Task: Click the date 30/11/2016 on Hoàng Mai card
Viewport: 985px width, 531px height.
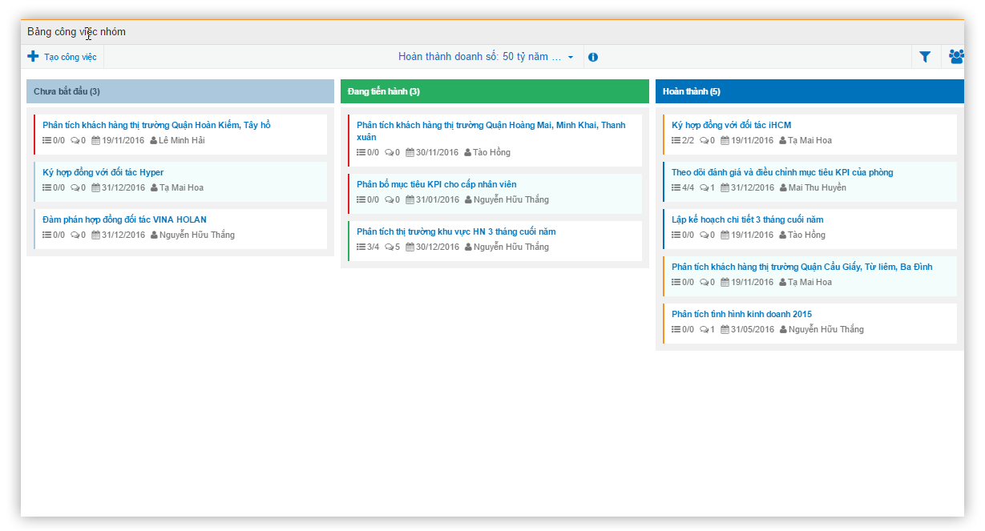Action: click(437, 153)
